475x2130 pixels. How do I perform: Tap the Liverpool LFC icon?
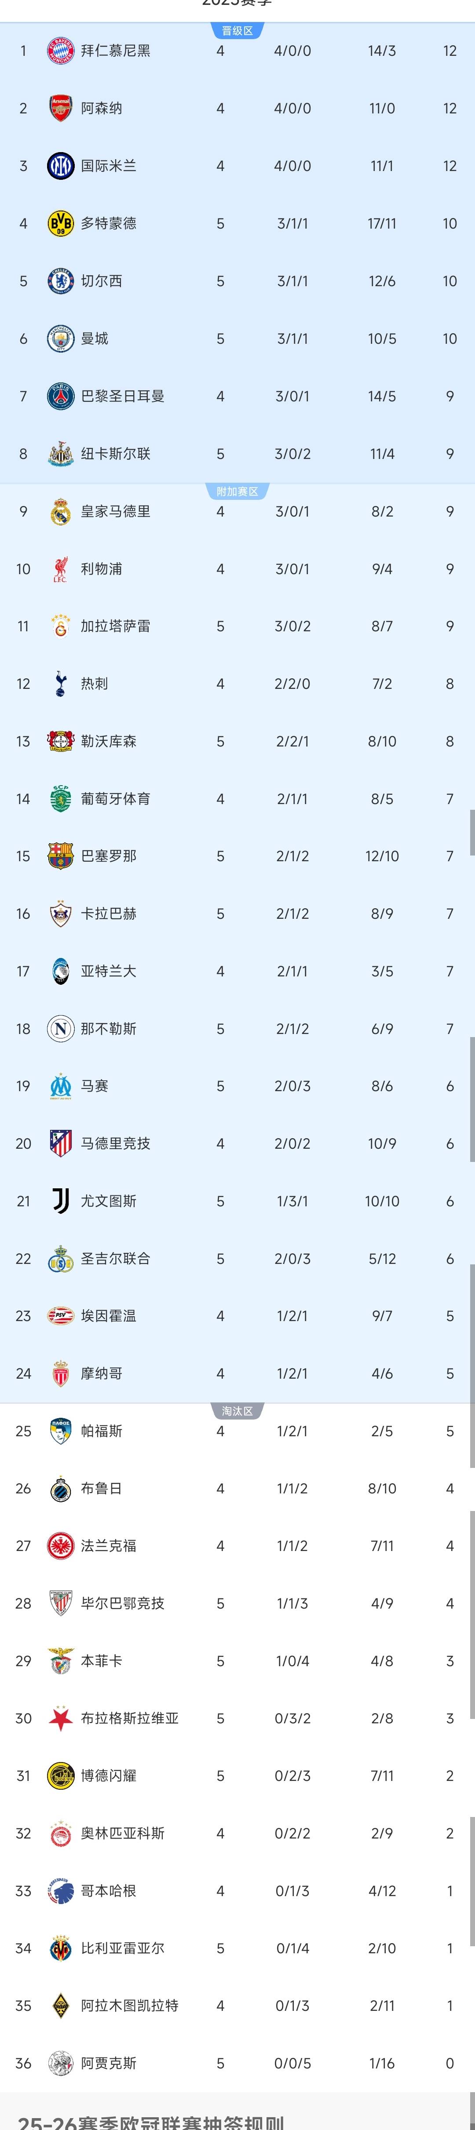60,569
